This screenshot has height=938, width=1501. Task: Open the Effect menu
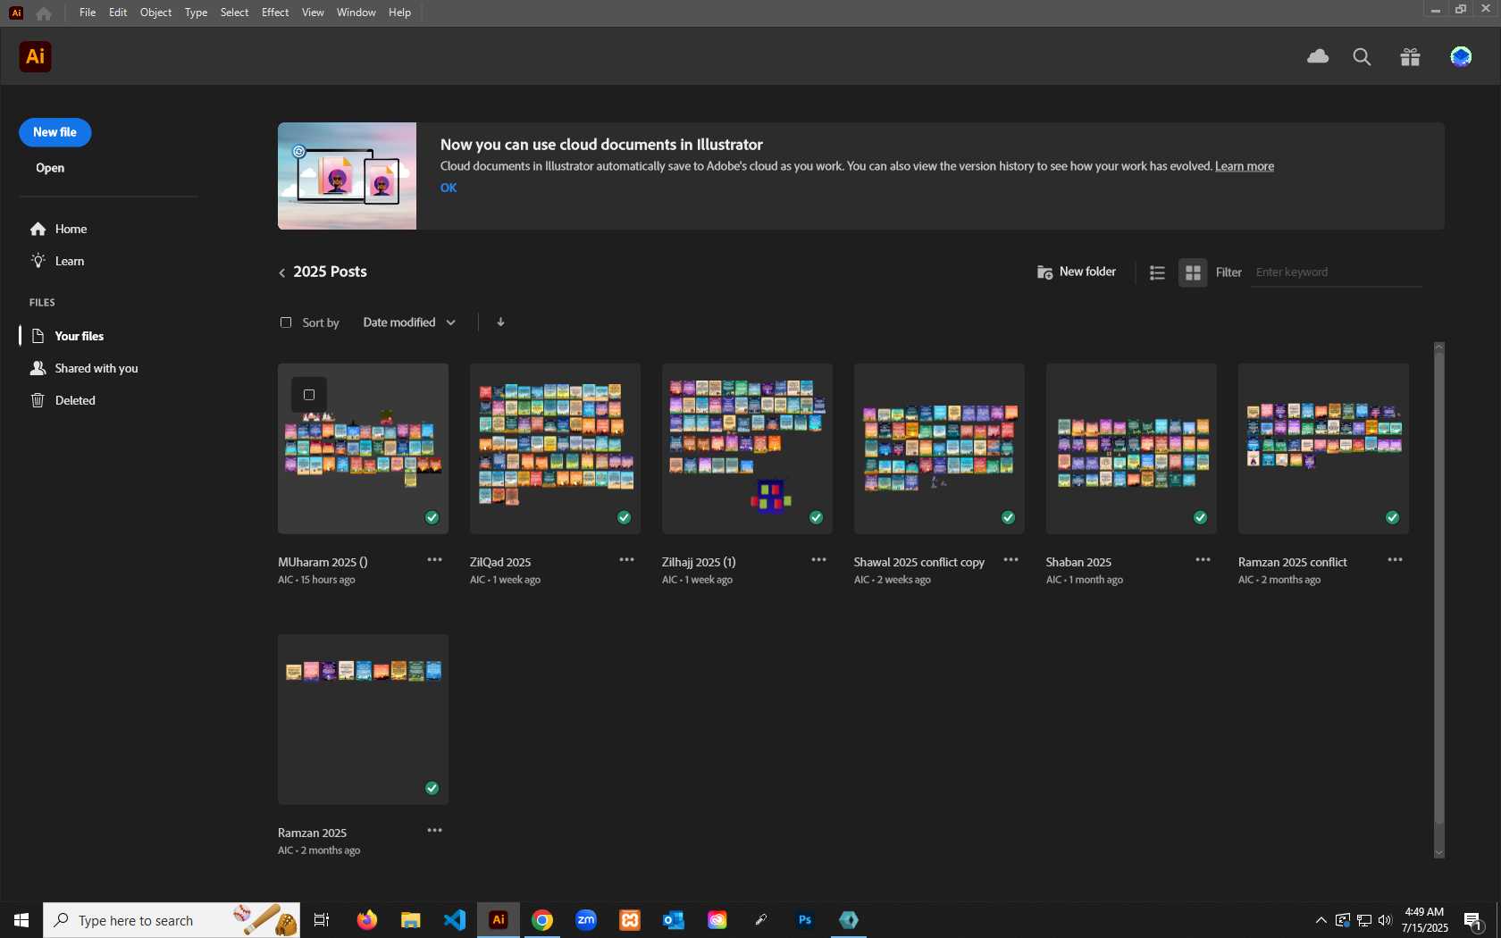[275, 13]
